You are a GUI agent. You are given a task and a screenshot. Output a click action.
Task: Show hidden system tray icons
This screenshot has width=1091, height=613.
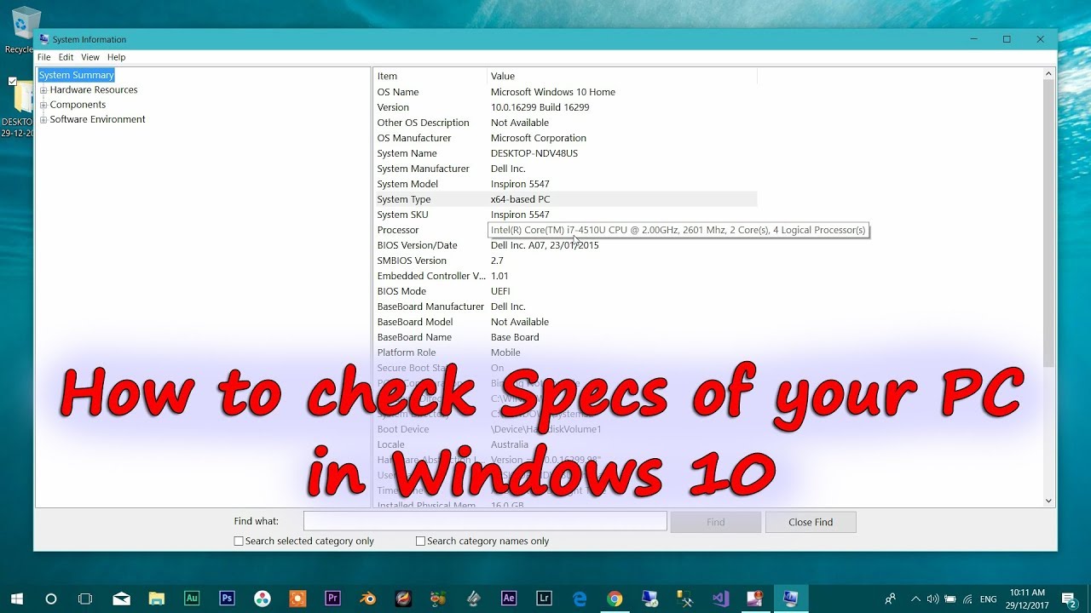click(x=915, y=599)
